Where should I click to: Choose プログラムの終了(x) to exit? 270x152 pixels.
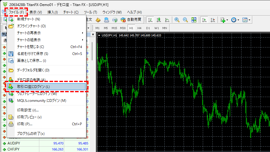tap(46, 134)
